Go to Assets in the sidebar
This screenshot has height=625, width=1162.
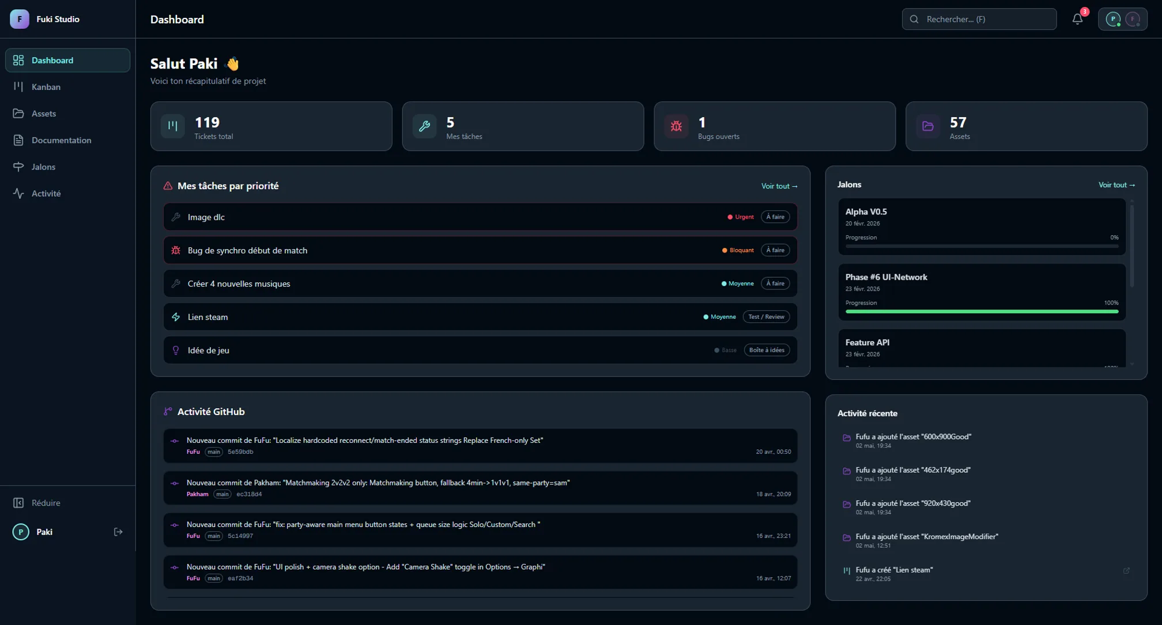coord(67,114)
